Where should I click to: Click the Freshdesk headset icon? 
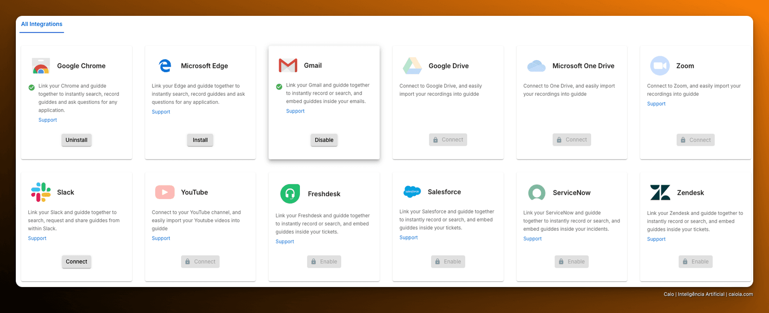coord(290,194)
